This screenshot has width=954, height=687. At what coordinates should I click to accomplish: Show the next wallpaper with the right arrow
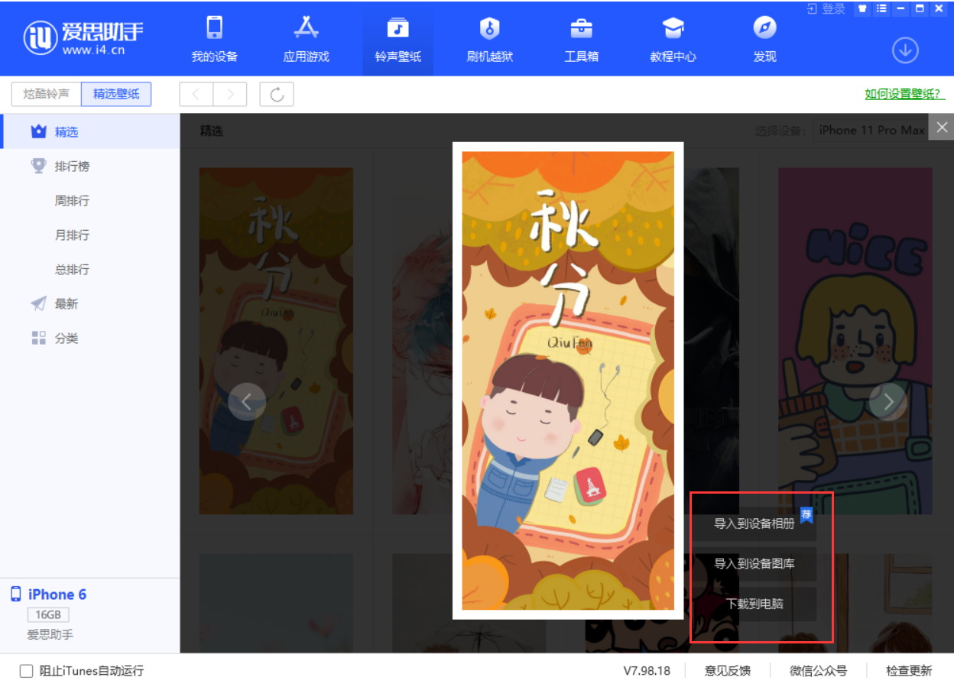pos(887,402)
